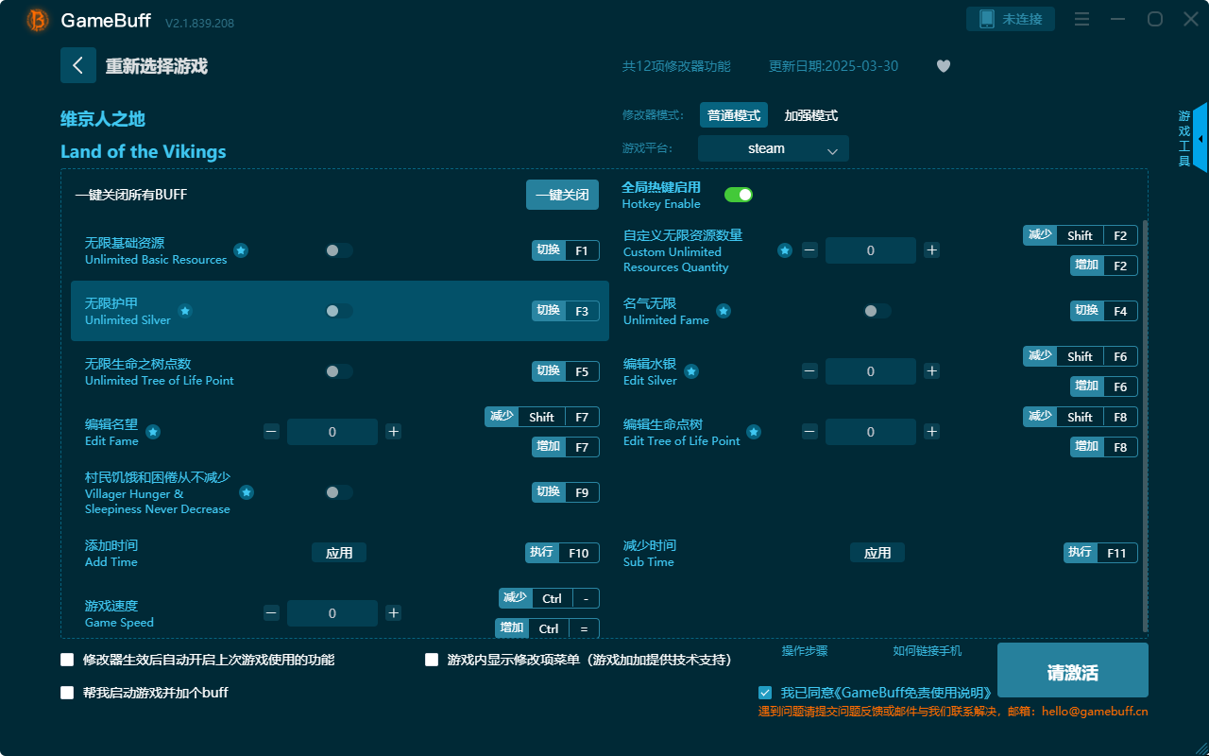Increase Edit Tree of Life Point value
The width and height of the screenshot is (1209, 756).
[931, 432]
